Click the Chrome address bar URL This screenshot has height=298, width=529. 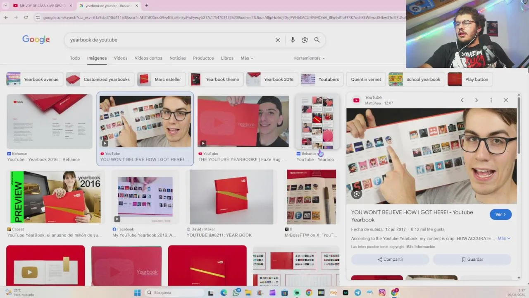pos(223,17)
